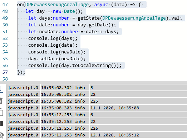Click 'getDate' call on line 50

pos(98,25)
